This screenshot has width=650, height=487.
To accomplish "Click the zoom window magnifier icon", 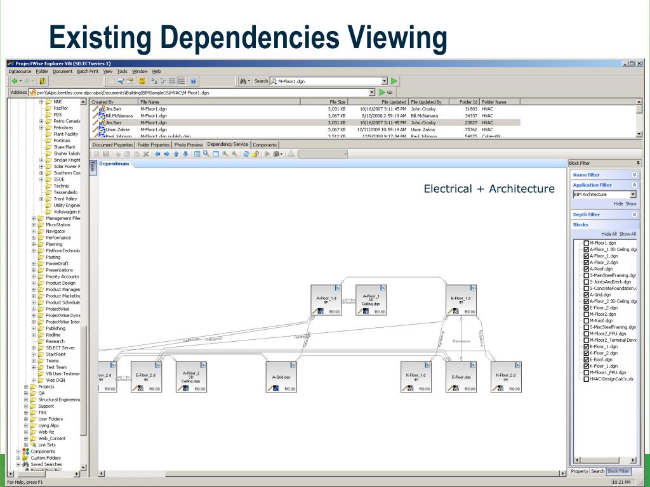I will coord(206,154).
